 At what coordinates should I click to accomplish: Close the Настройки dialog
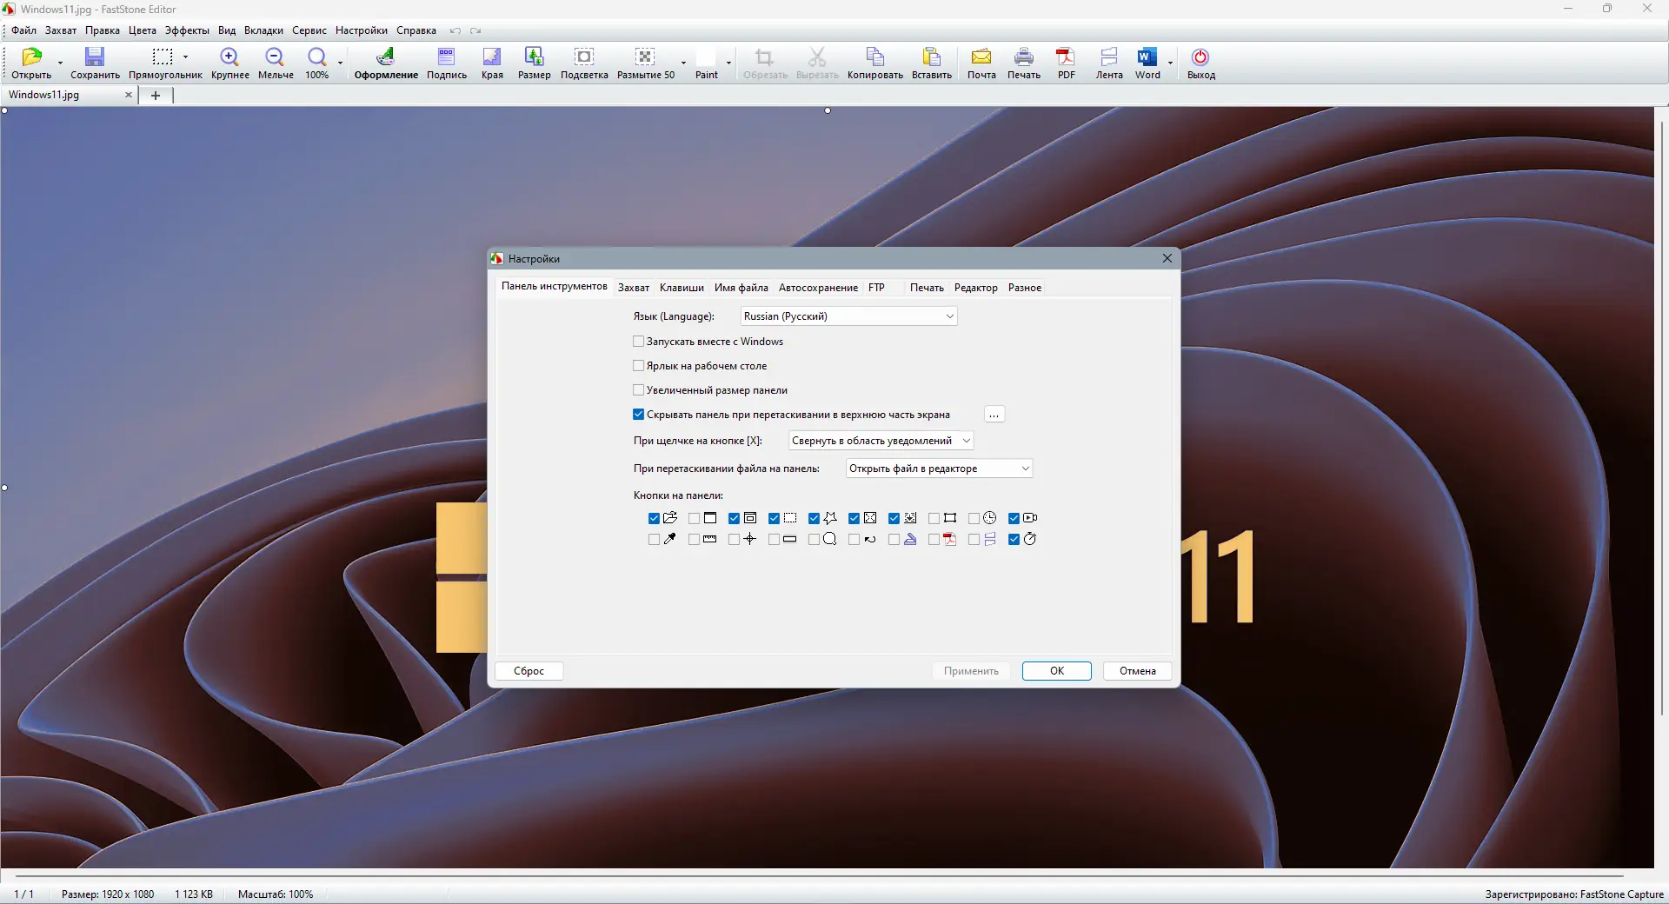(x=1167, y=258)
